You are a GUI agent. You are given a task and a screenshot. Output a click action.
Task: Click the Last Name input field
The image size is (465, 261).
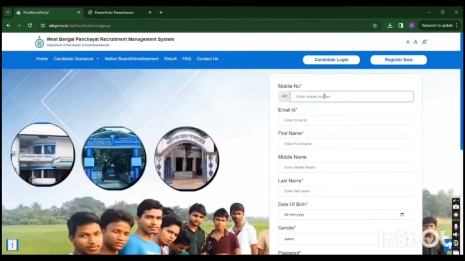pyautogui.click(x=345, y=191)
